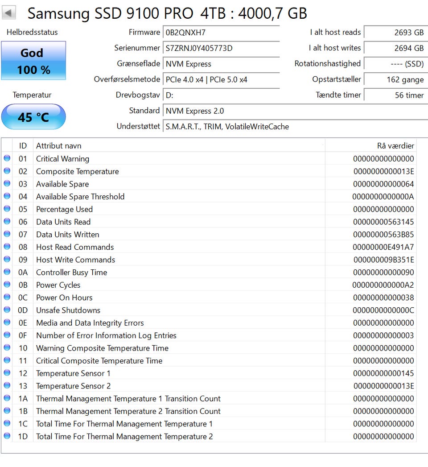Image resolution: width=428 pixels, height=467 pixels.
Task: Click status icon for row ID 1A
Action: [7, 398]
